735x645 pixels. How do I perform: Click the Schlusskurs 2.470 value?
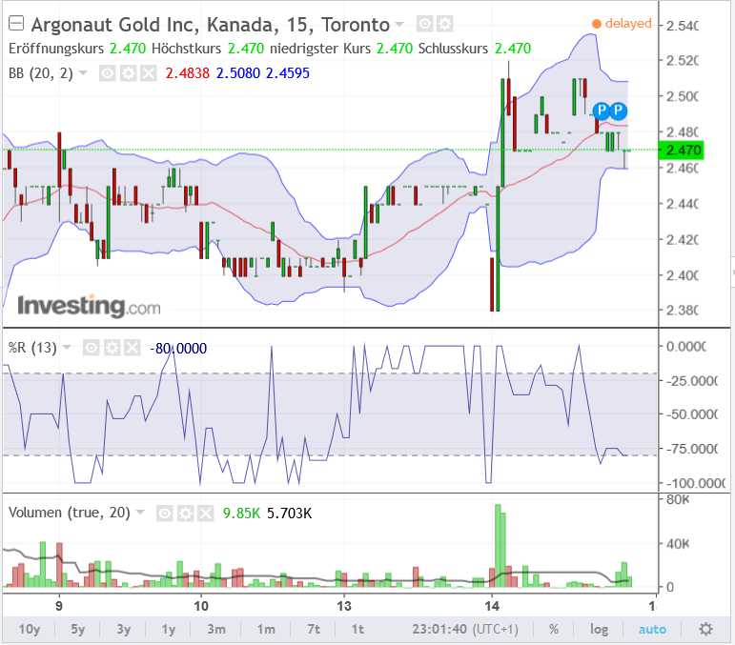click(513, 49)
